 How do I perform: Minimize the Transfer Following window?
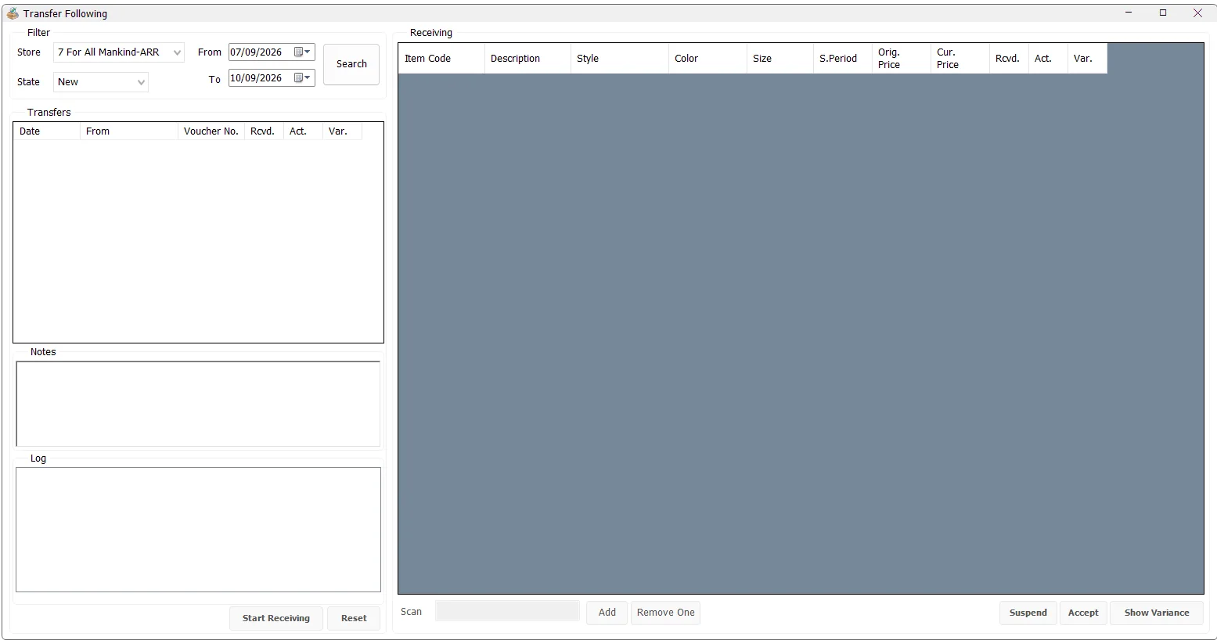pyautogui.click(x=1129, y=13)
